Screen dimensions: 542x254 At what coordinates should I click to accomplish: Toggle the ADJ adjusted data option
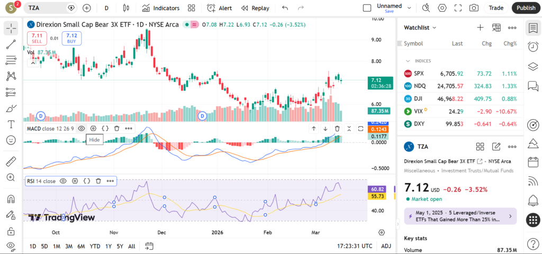[x=386, y=246]
